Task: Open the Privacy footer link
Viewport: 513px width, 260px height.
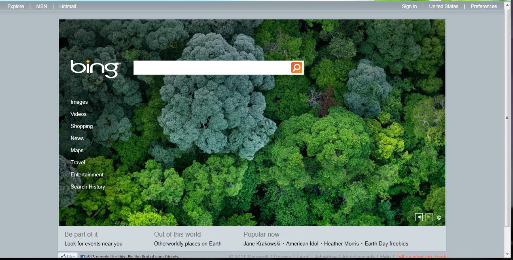Action: click(x=282, y=257)
